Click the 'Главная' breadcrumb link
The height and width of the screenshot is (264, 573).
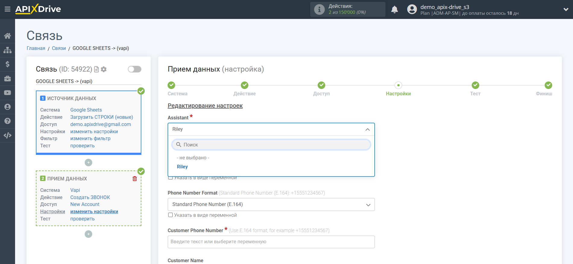[36, 48]
